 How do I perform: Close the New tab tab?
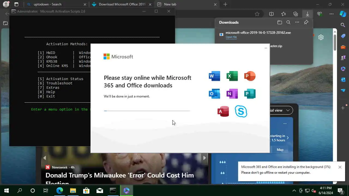click(x=215, y=4)
